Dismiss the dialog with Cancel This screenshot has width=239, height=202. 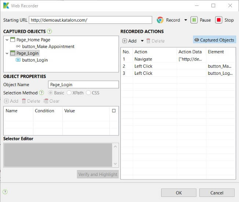tap(217, 193)
